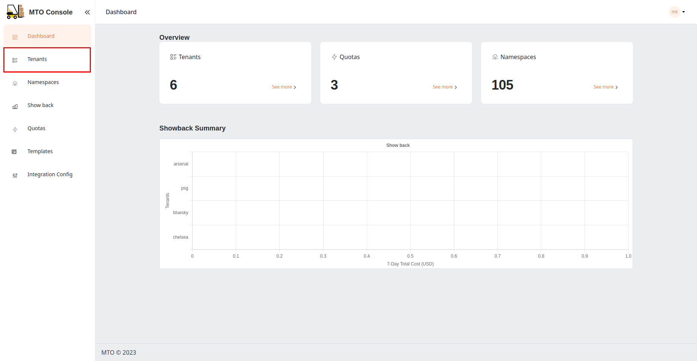Open the user menu dropdown arrow
The image size is (697, 361).
click(684, 12)
